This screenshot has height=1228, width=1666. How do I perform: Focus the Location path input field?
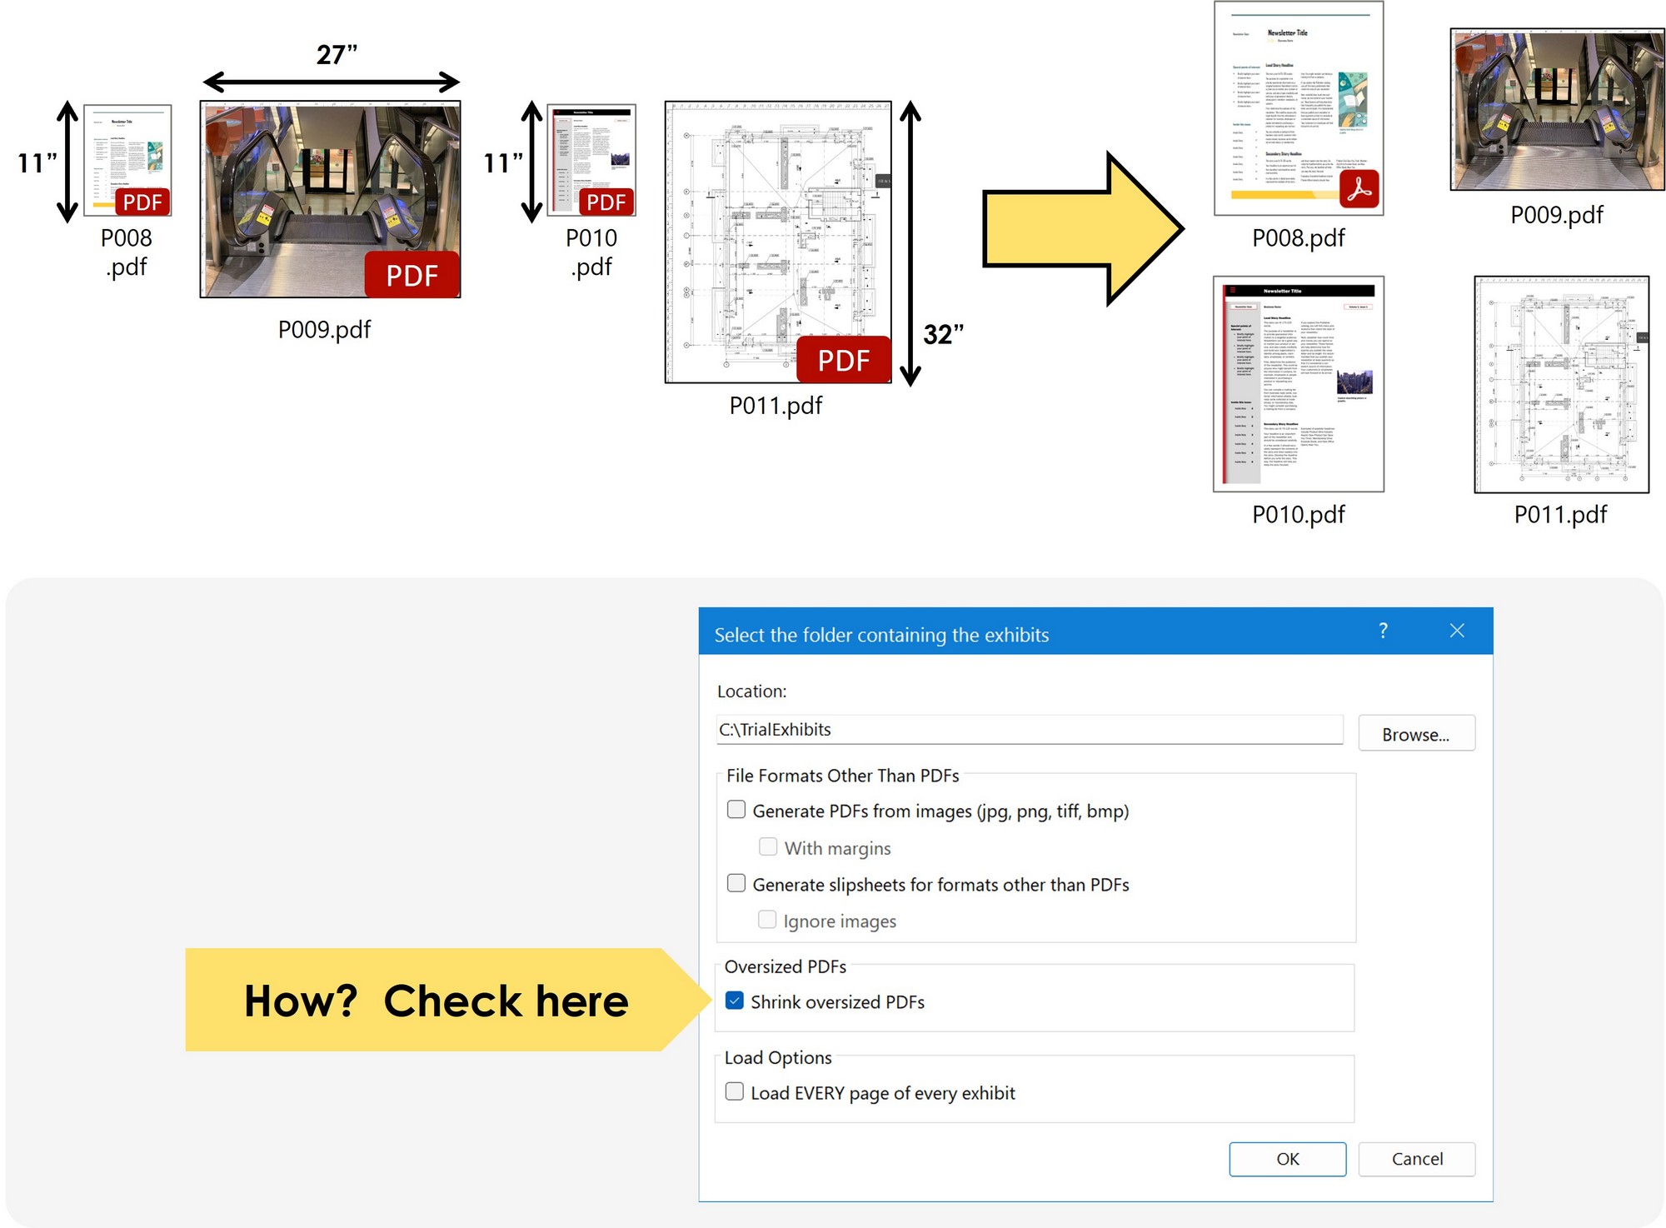tap(1028, 729)
